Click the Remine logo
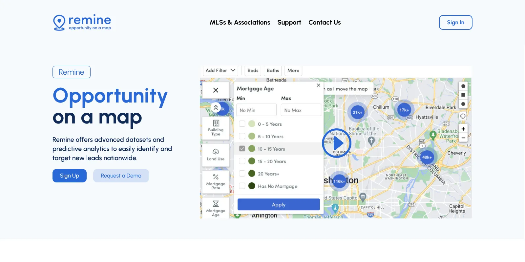This screenshot has height=262, width=525. 82,22
